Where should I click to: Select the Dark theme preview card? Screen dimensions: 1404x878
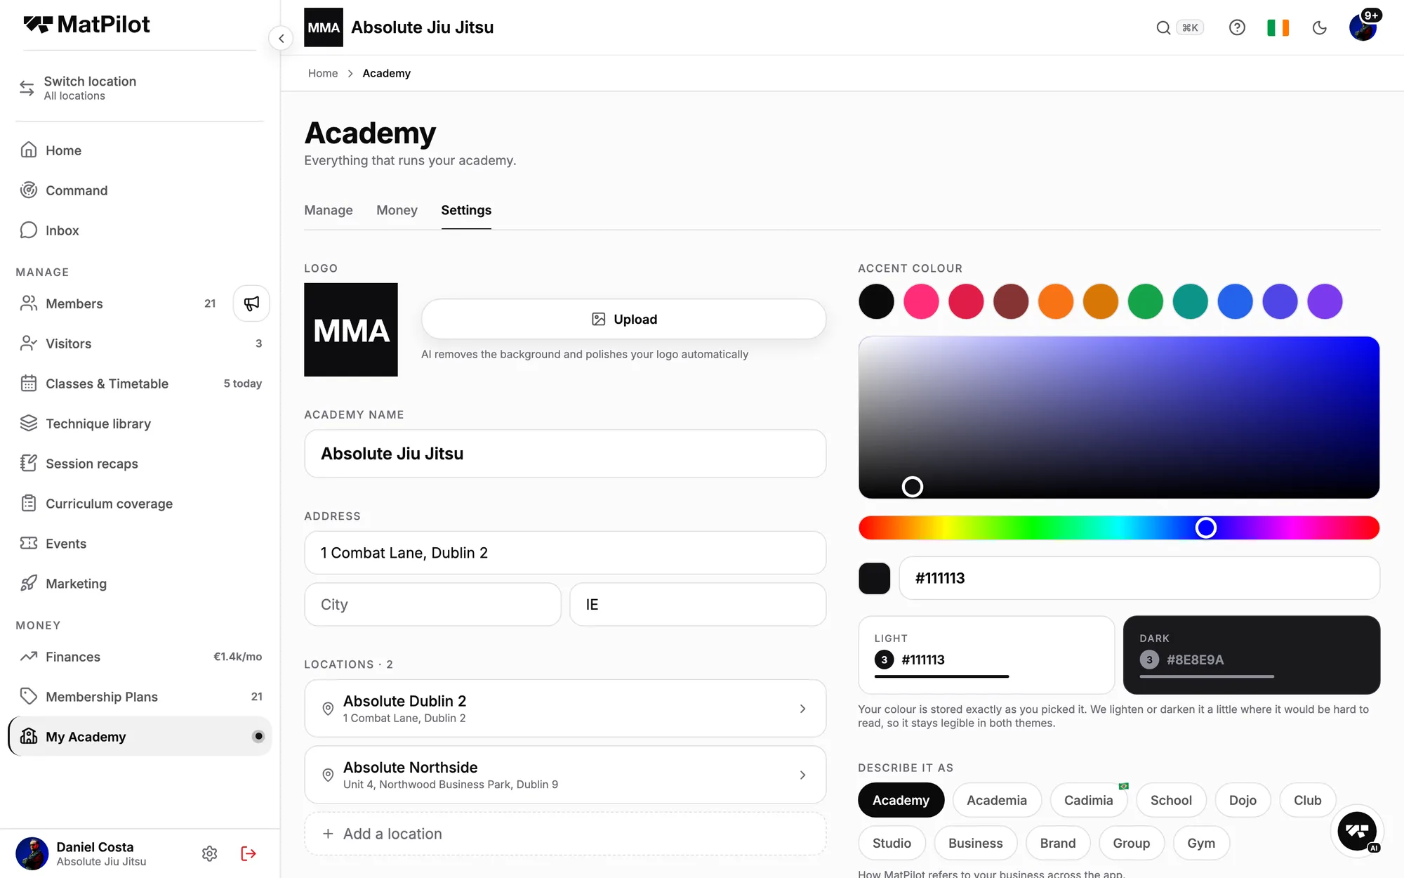[x=1252, y=655]
